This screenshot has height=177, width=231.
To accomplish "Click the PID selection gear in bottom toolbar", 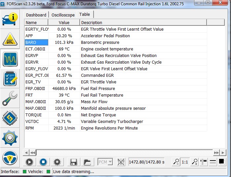I will pyautogui.click(x=57, y=162).
